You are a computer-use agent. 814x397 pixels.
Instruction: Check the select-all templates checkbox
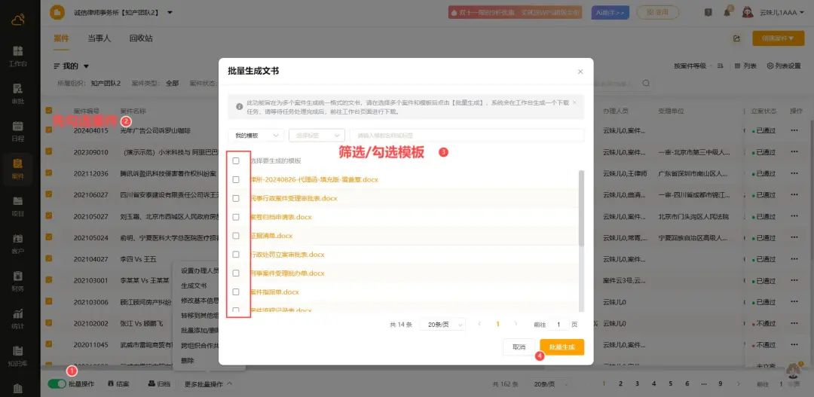click(236, 160)
